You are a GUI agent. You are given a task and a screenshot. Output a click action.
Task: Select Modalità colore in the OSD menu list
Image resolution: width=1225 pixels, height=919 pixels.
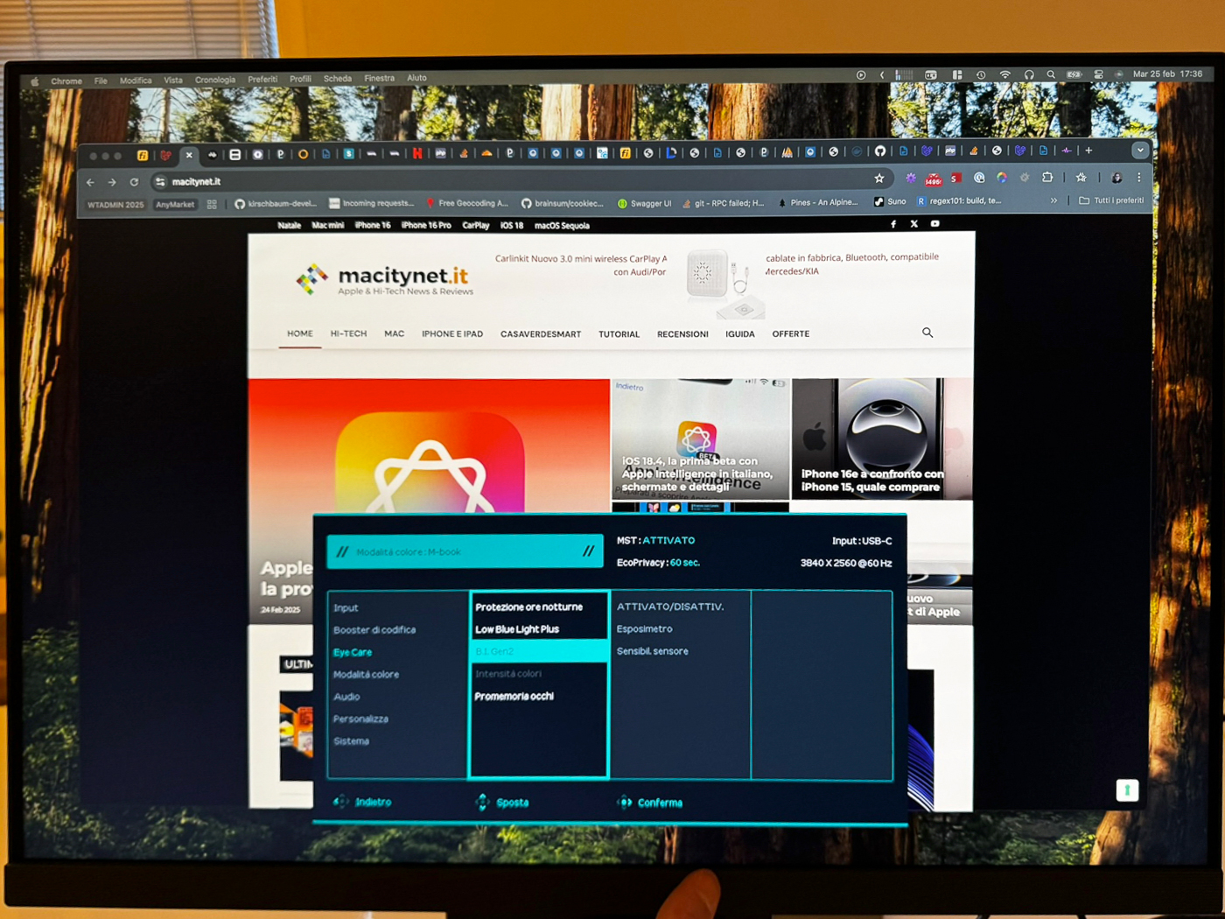pyautogui.click(x=366, y=674)
